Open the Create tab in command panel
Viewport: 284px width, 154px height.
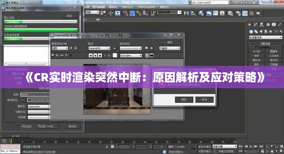click(251, 24)
